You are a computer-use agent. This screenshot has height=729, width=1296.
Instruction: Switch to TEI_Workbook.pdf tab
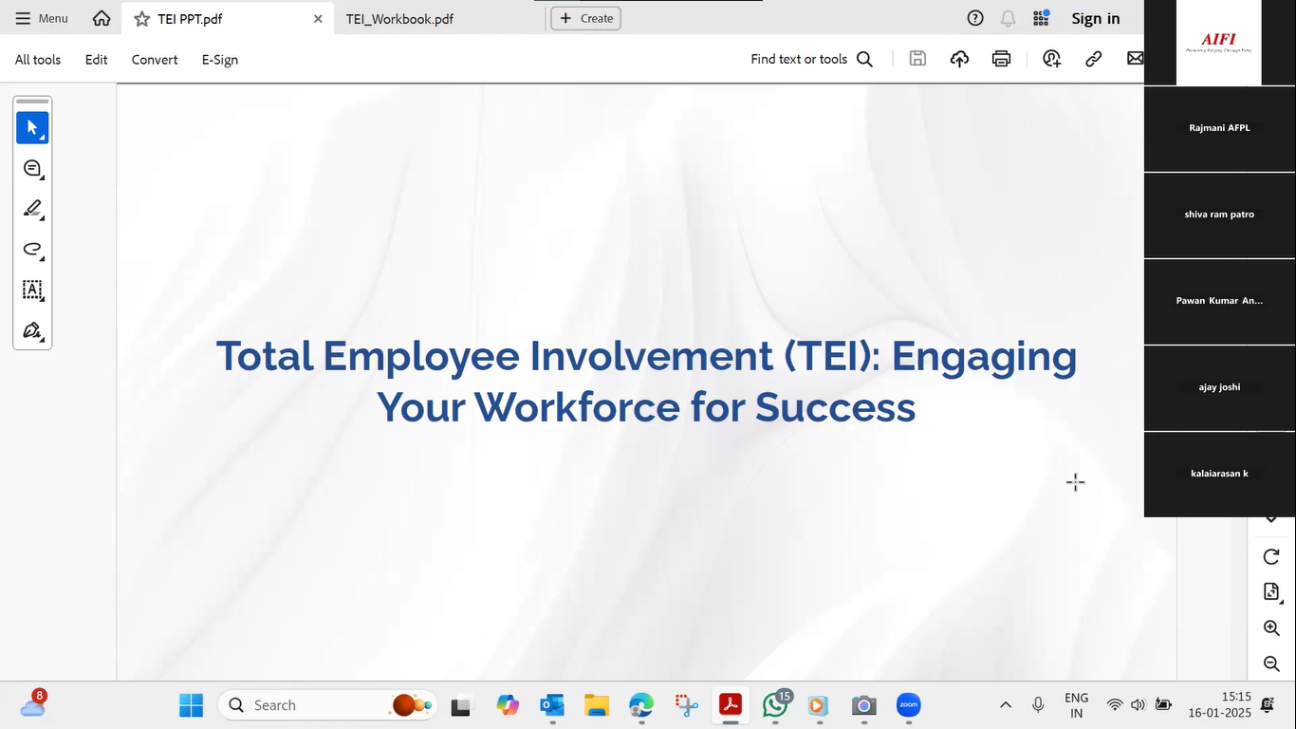tap(399, 19)
